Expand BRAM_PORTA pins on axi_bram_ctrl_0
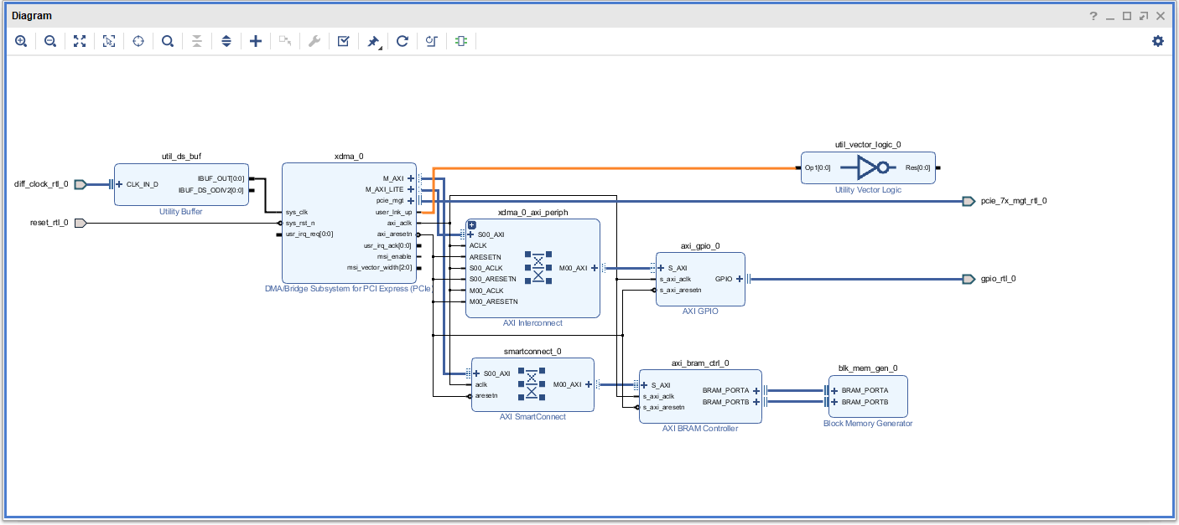This screenshot has height=525, width=1179. [x=756, y=390]
